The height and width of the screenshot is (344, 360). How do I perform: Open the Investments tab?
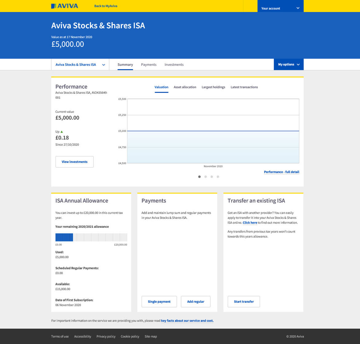coord(174,65)
